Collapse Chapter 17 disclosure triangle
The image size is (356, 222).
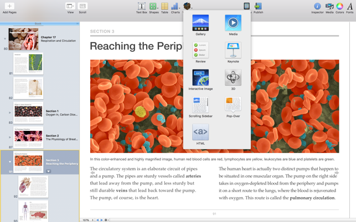coord(5,39)
